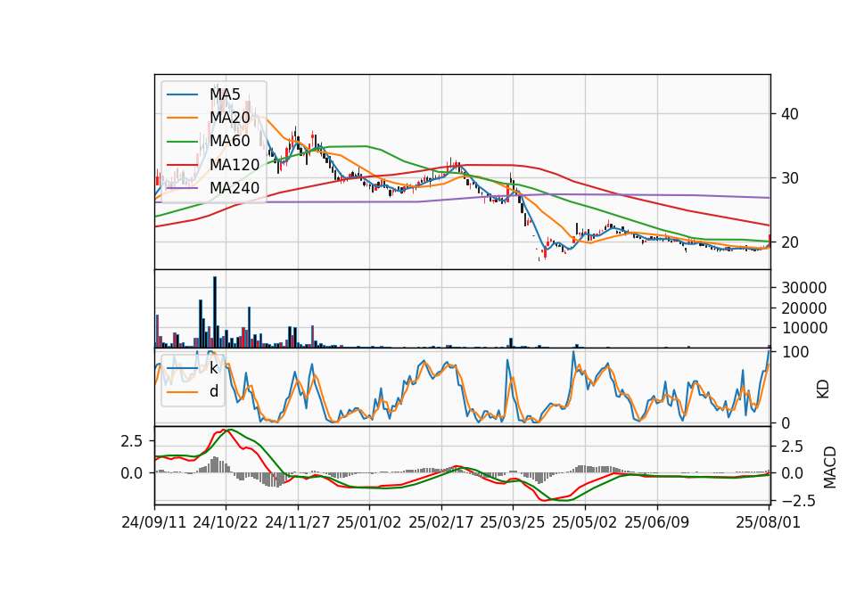The image size is (856, 615).
Task: Click the MA240 legend label
Action: pos(235,188)
